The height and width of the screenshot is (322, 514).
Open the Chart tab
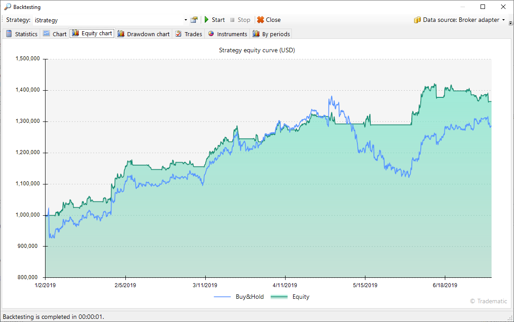[59, 34]
